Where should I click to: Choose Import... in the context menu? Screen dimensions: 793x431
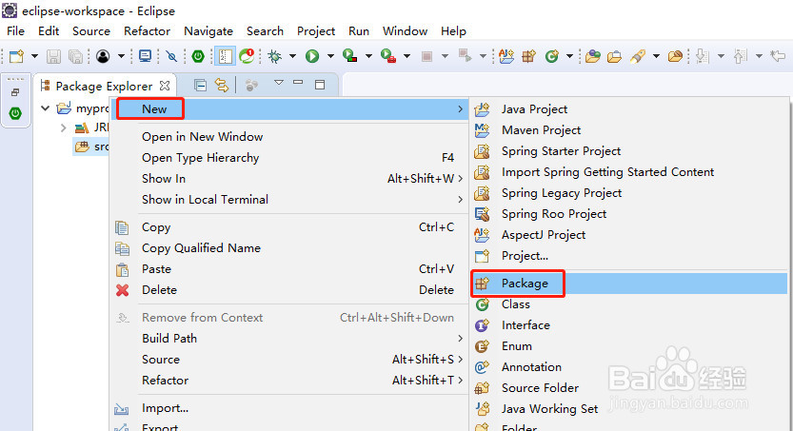pyautogui.click(x=289, y=408)
